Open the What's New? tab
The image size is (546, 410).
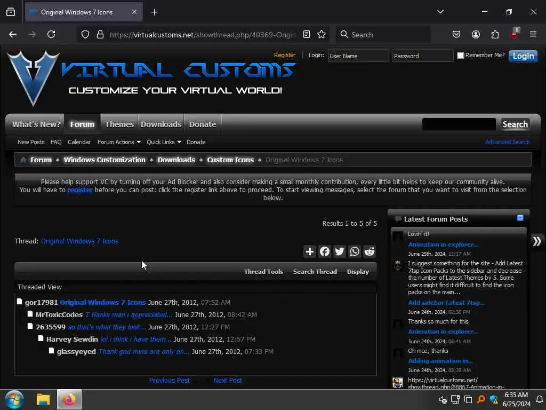click(x=36, y=124)
